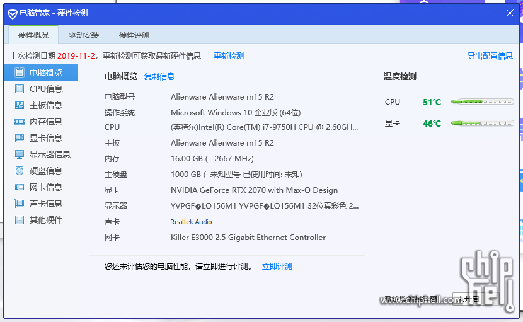Click the 主板信息 motherboard icon
Viewport: 523px width, 322px height.
click(x=20, y=105)
